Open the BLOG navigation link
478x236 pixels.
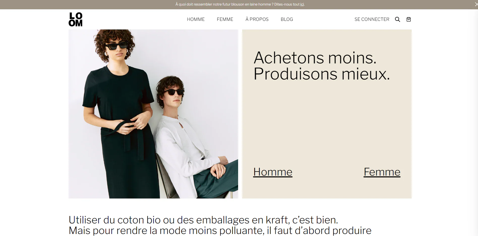(287, 19)
